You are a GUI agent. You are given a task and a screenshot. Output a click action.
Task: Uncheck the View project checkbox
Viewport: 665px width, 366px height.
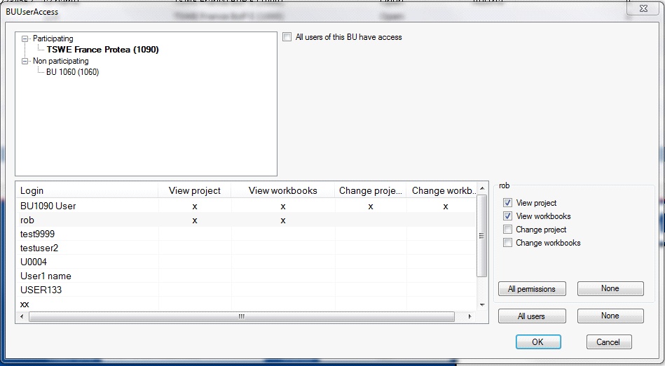pos(508,203)
